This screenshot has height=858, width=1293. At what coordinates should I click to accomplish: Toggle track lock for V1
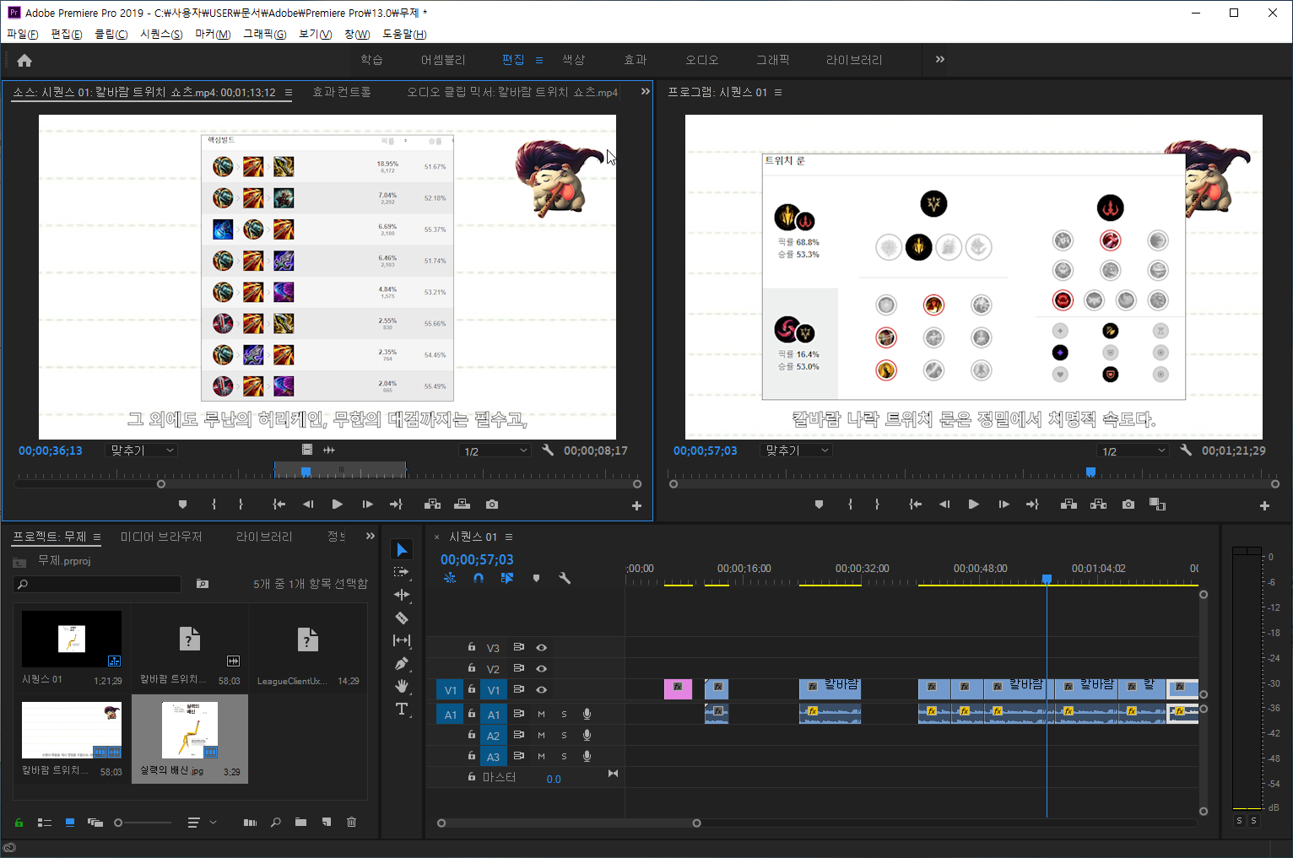coord(472,689)
